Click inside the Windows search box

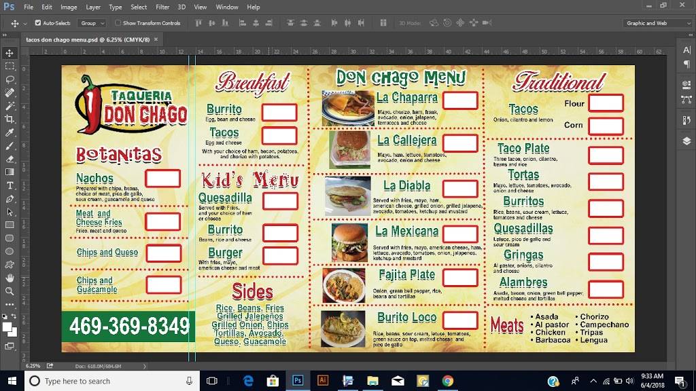[x=109, y=381]
